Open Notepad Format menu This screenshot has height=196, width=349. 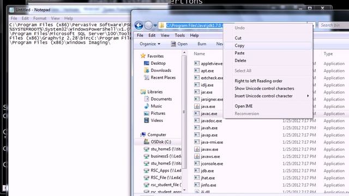40,18
